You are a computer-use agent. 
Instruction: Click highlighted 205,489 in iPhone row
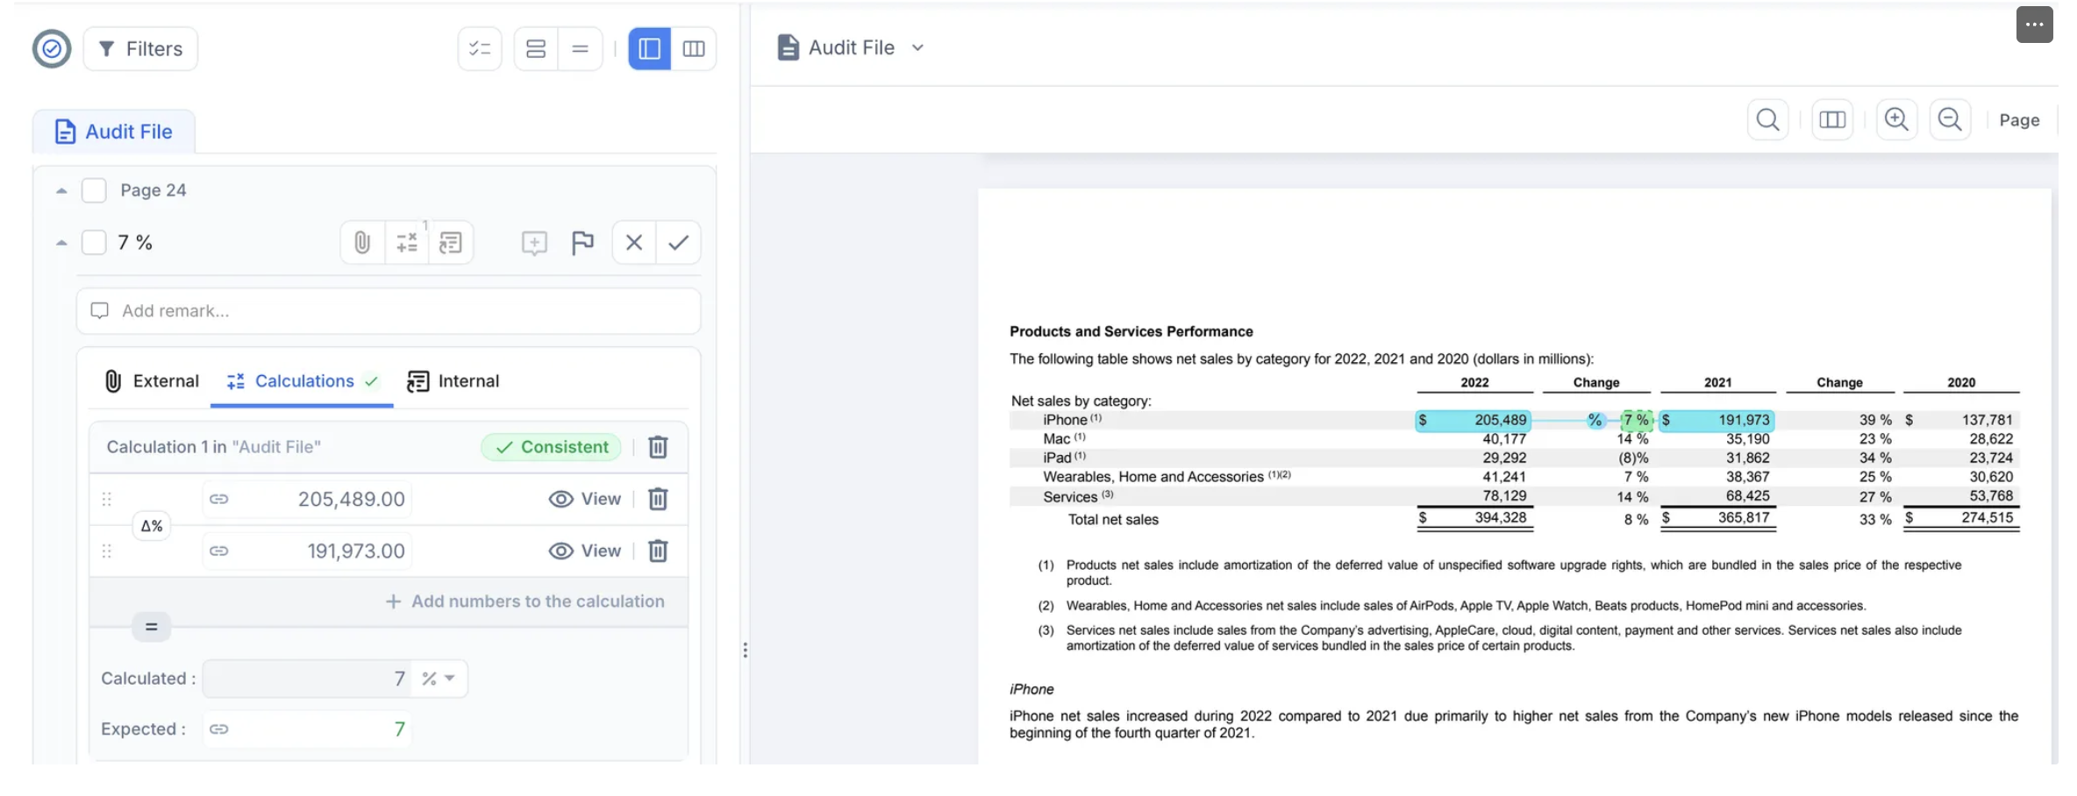coord(1474,421)
